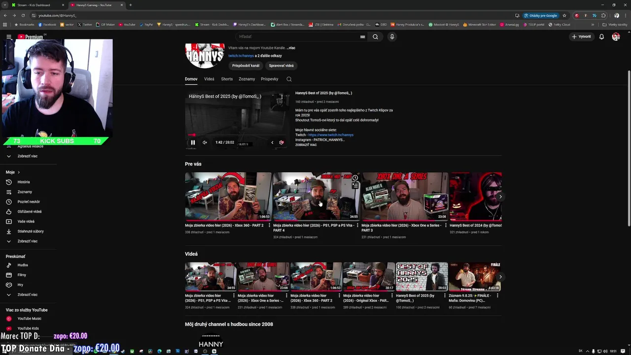Image resolution: width=631 pixels, height=355 pixels.
Task: Click the search magnifier button beside Hľadať
Action: (x=375, y=36)
